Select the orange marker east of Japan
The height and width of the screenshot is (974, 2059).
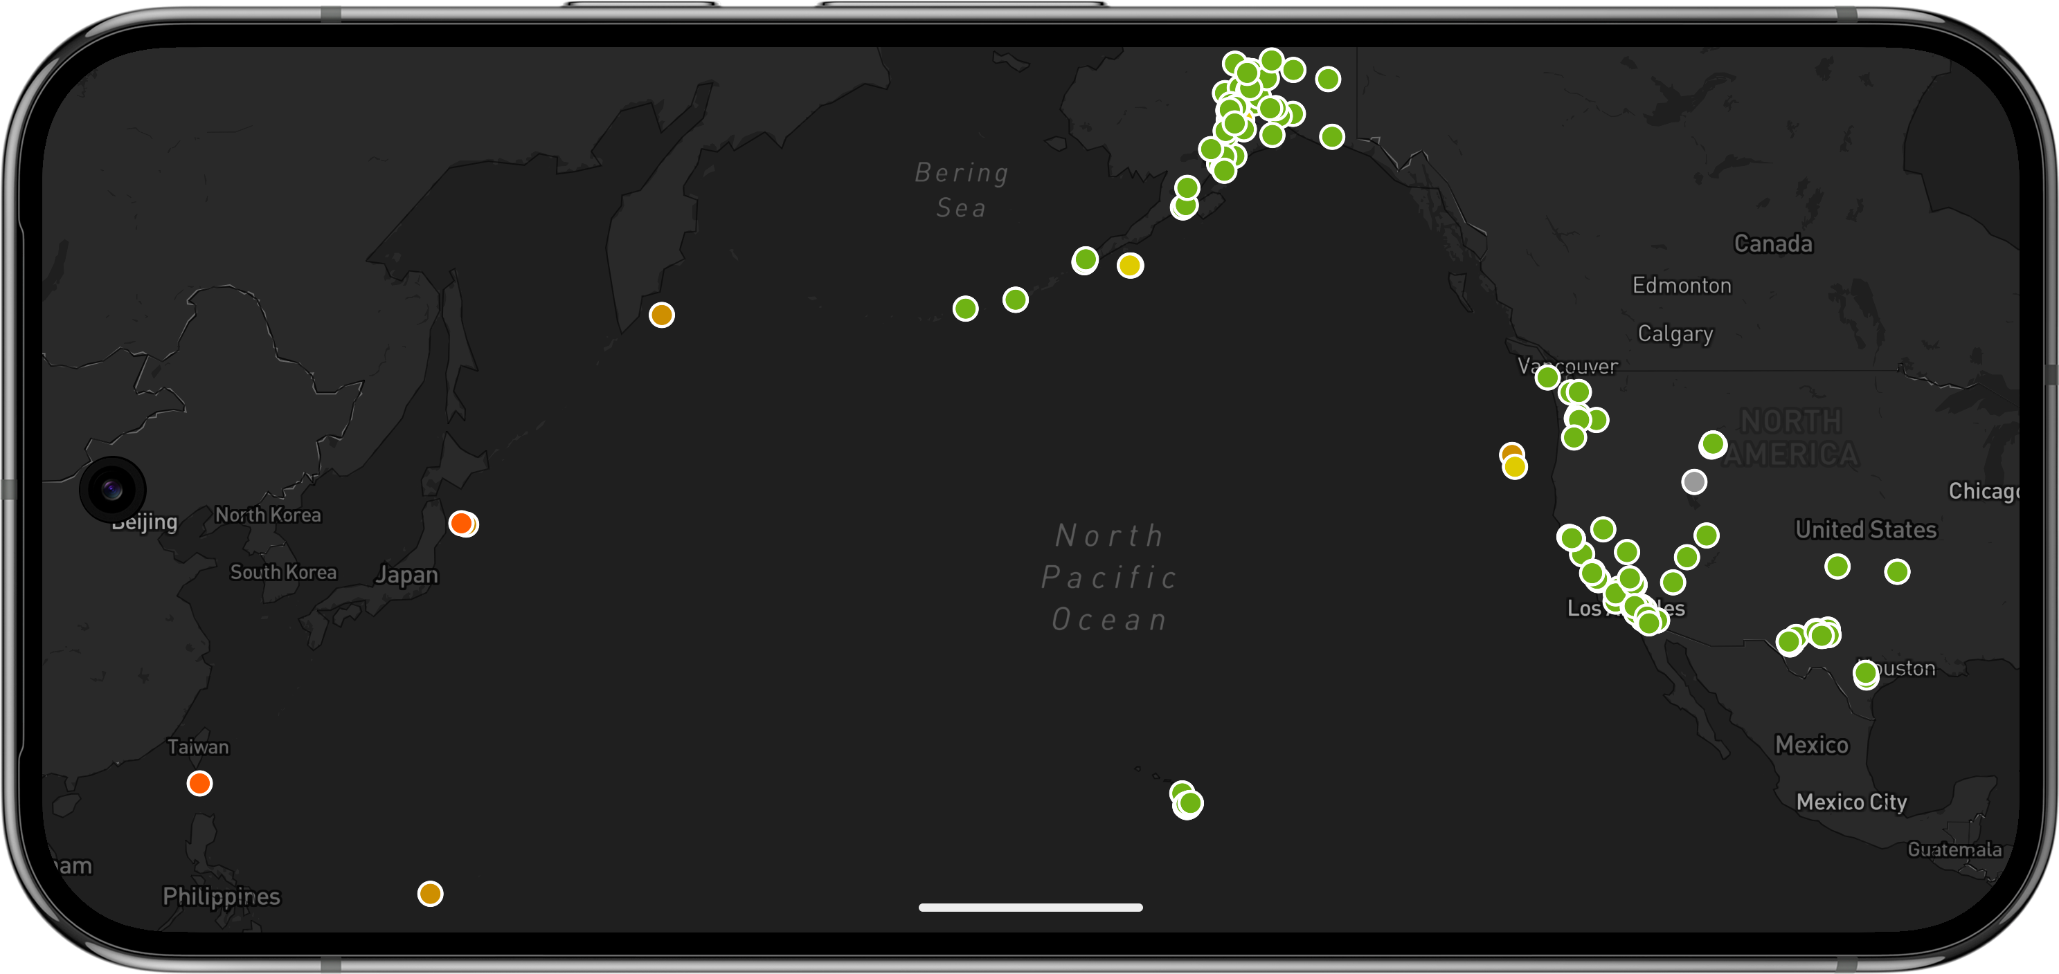click(x=460, y=523)
